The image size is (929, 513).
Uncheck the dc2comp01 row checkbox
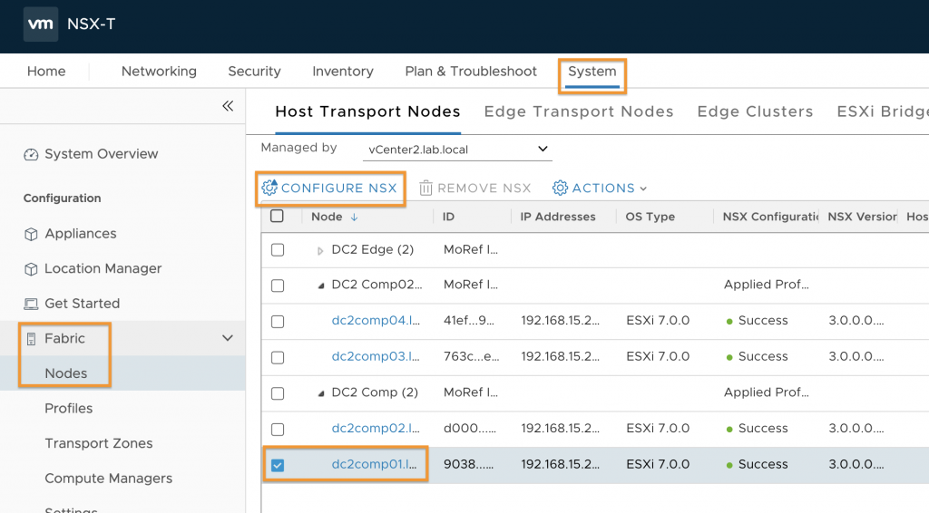(x=278, y=465)
